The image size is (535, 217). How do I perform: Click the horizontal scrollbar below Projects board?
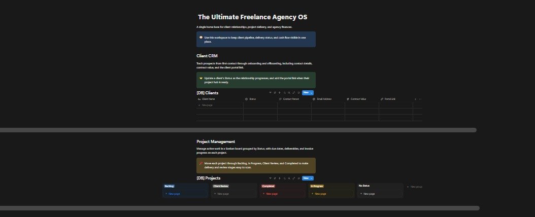[240, 208]
